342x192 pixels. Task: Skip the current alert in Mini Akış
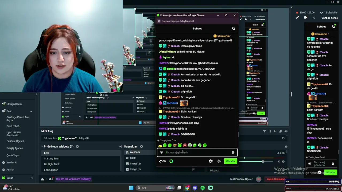click(x=275, y=131)
